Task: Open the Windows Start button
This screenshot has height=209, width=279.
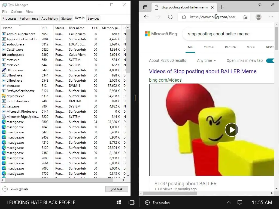Action: 119,202
